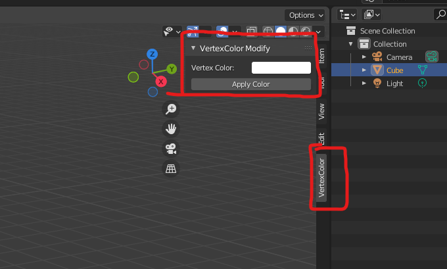Image resolution: width=447 pixels, height=269 pixels.
Task: Toggle viewport gizmos display
Action: click(x=193, y=32)
